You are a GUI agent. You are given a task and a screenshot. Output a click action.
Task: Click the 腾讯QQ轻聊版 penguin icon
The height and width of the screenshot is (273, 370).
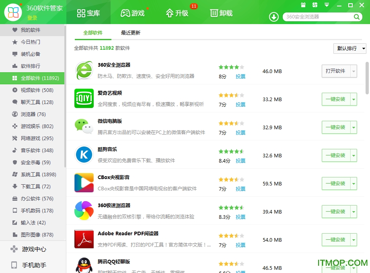[84, 265]
